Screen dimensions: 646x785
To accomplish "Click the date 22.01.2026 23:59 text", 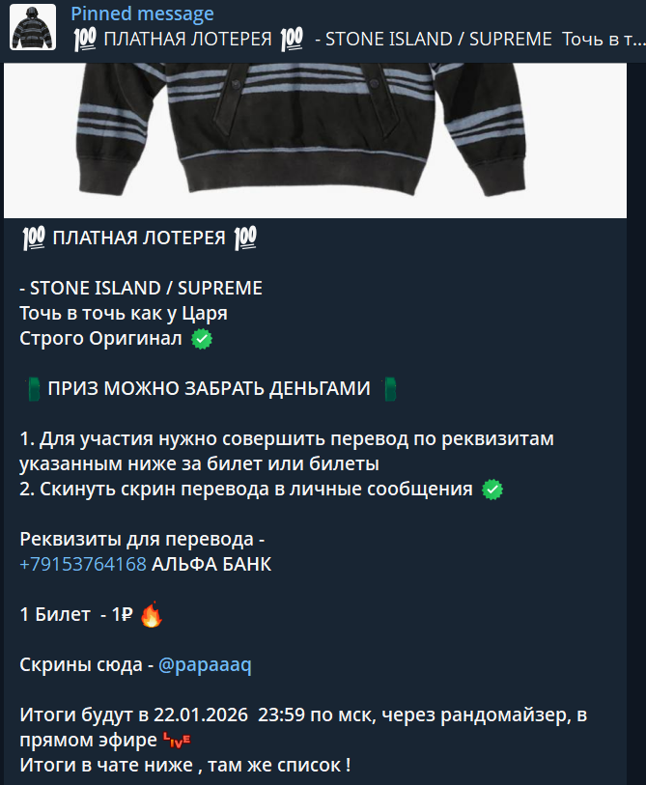I will pyautogui.click(x=229, y=715).
